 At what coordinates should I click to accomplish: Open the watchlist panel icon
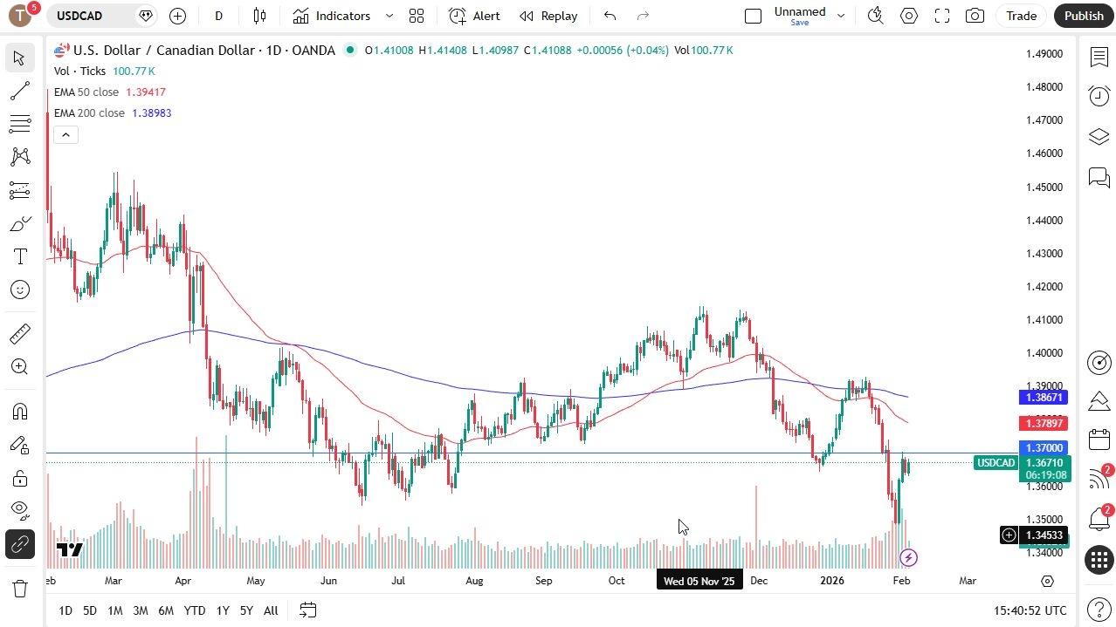point(1099,58)
